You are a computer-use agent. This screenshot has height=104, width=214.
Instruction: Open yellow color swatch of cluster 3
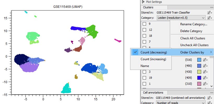(x=199, y=72)
